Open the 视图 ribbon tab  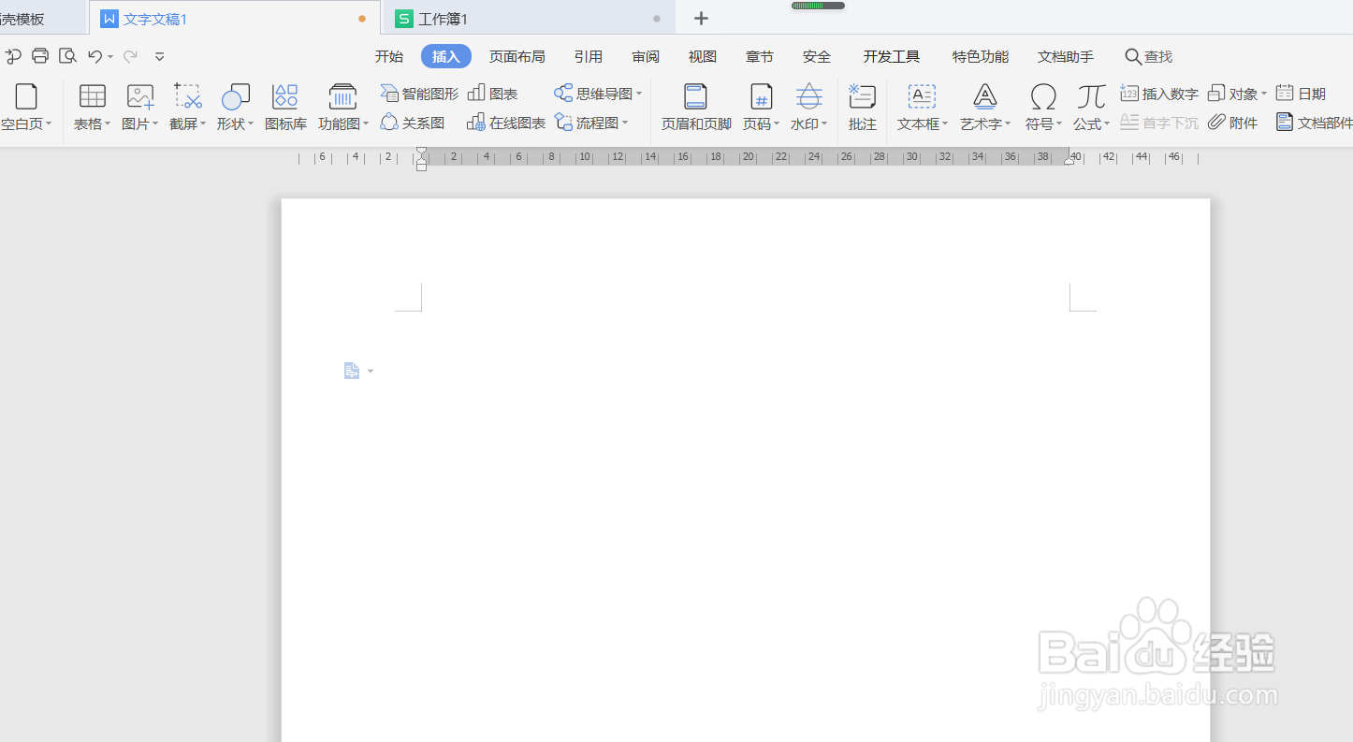[703, 56]
